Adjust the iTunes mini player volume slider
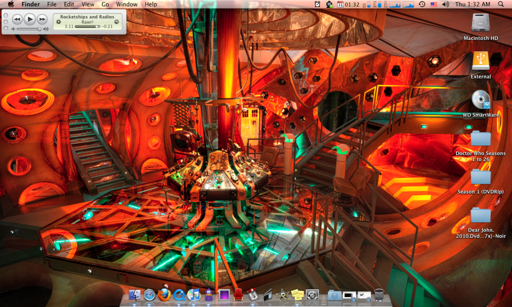 30,29
